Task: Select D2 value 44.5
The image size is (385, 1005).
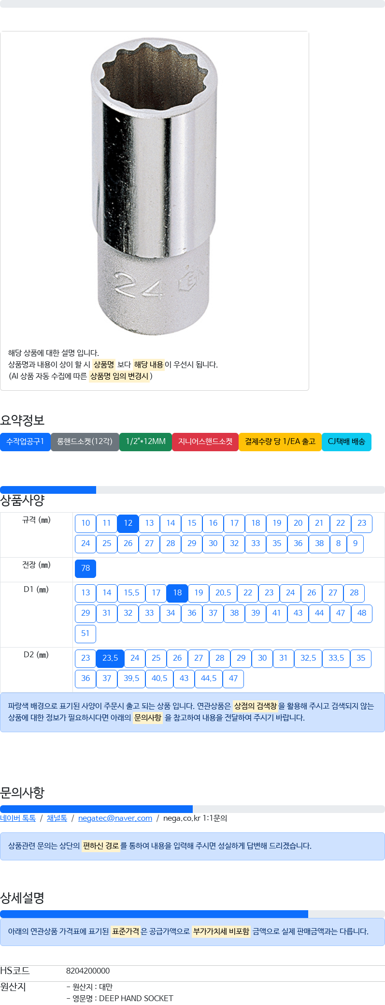Action: pyautogui.click(x=209, y=679)
